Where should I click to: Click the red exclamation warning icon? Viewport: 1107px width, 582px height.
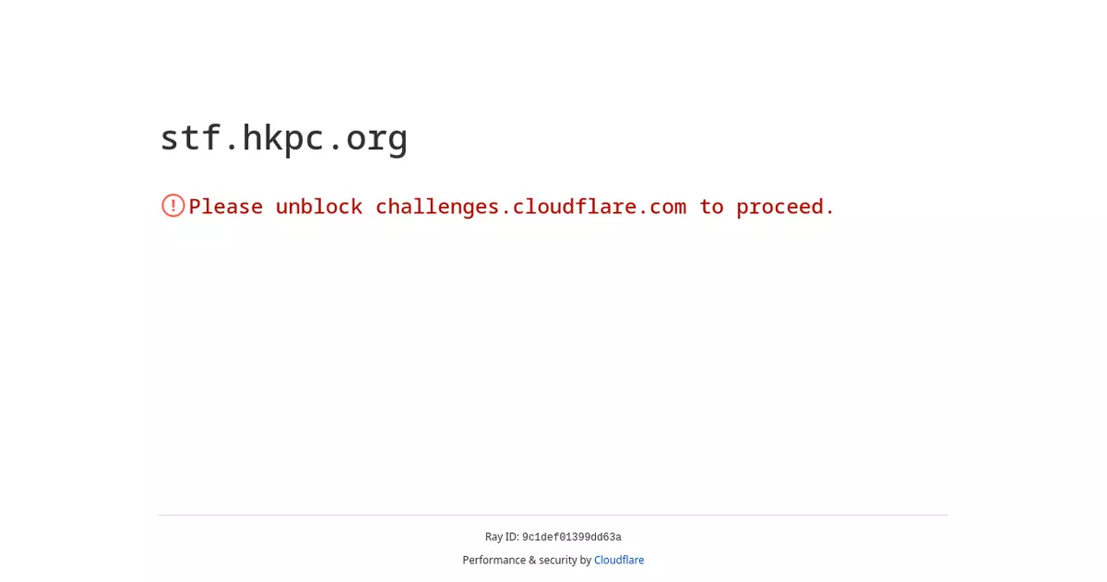pyautogui.click(x=173, y=206)
